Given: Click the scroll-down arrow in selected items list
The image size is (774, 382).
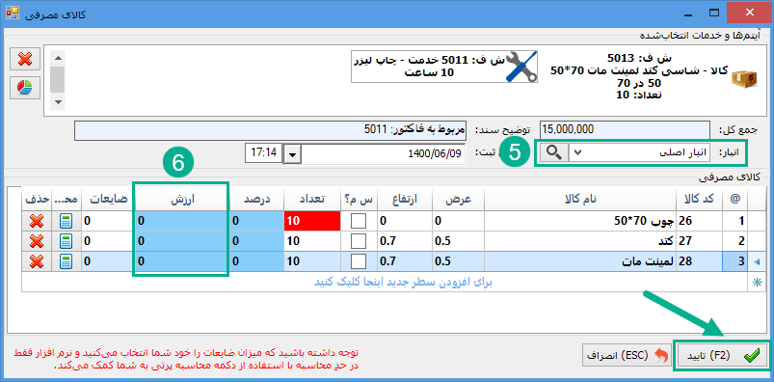Looking at the screenshot, I should click(x=59, y=102).
